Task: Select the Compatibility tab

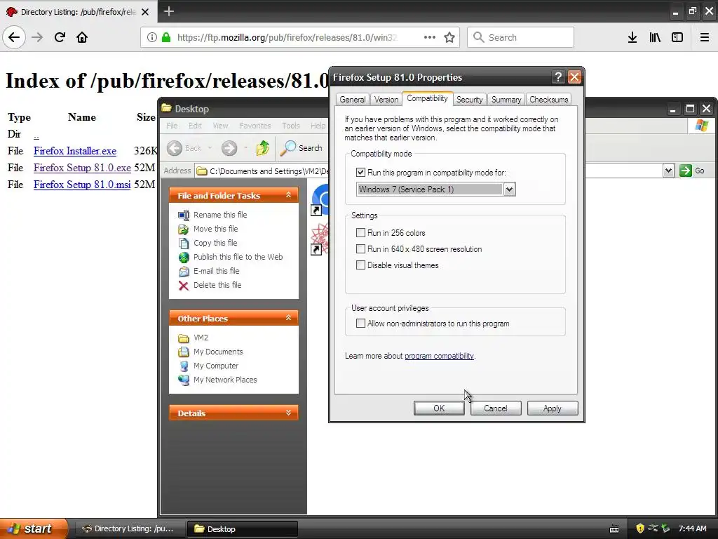Action: 427,98
